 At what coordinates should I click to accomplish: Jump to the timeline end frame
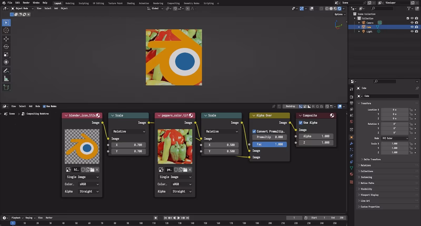pyautogui.click(x=188, y=218)
